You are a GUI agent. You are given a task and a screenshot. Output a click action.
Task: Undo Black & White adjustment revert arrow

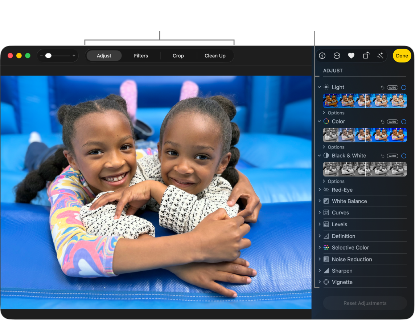[382, 156]
